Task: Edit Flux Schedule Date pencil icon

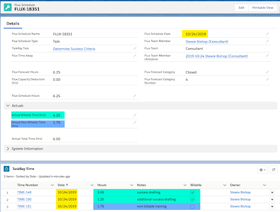Action: tap(267, 34)
